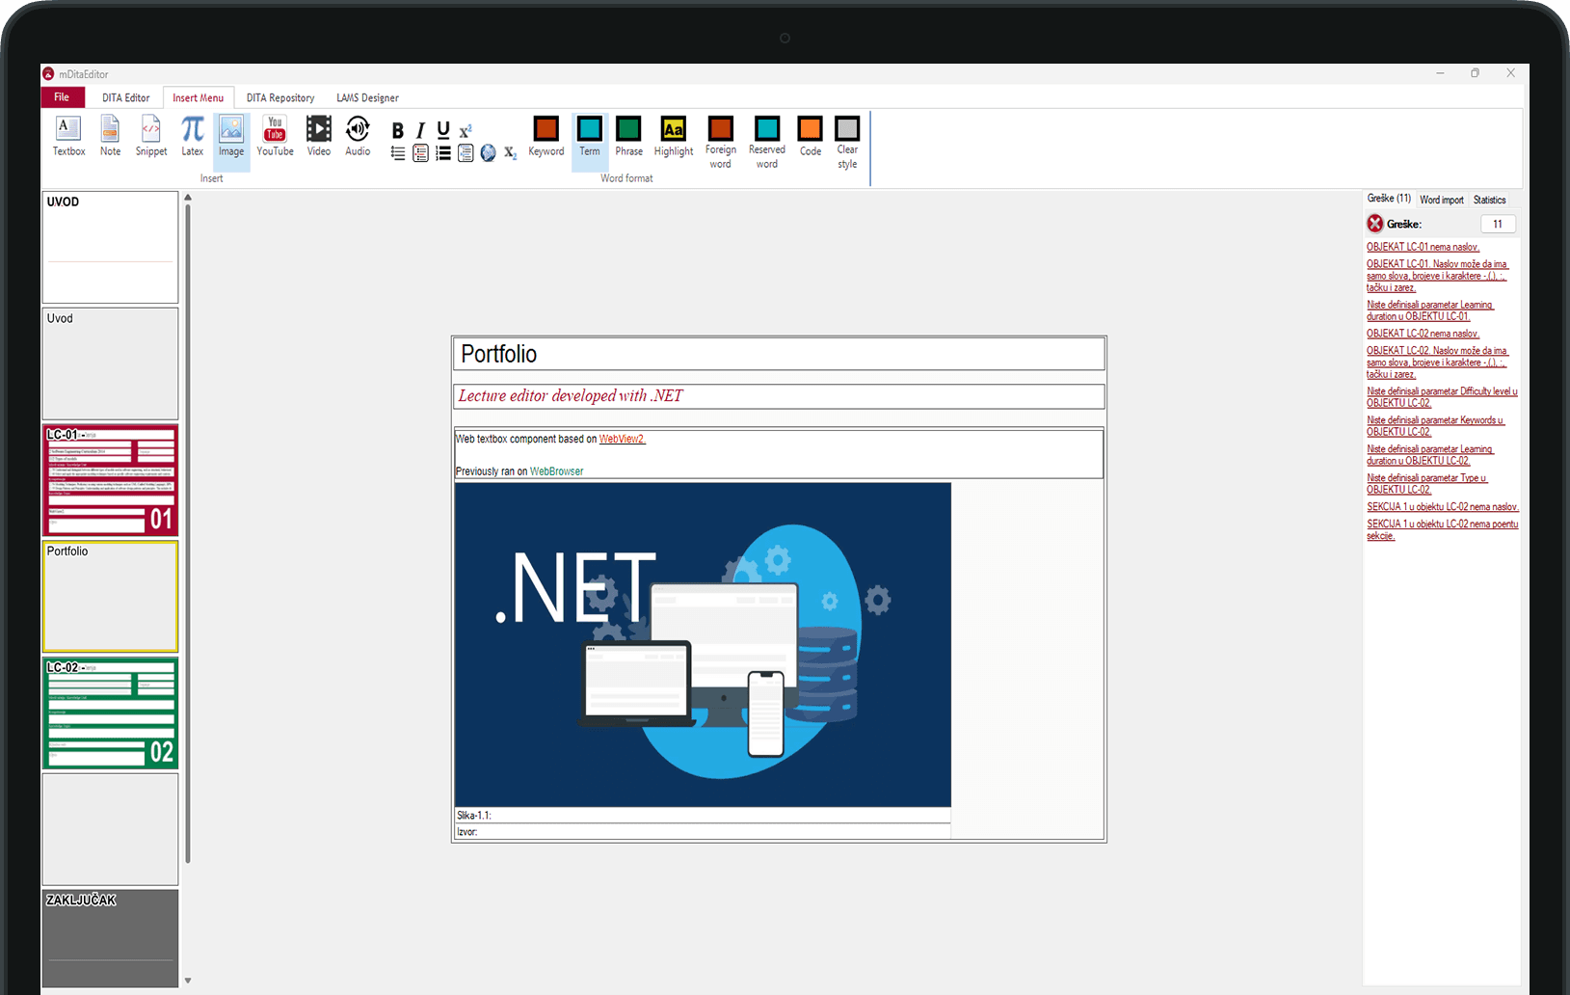Toggle bold formatting
Image resolution: width=1570 pixels, height=995 pixels.
tap(397, 128)
